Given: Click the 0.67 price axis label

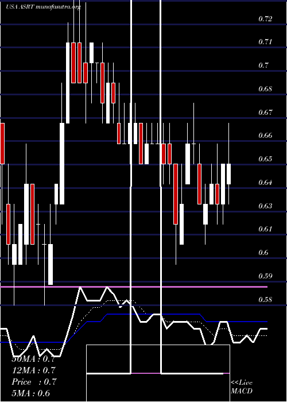Looking at the screenshot, I should [x=265, y=113].
